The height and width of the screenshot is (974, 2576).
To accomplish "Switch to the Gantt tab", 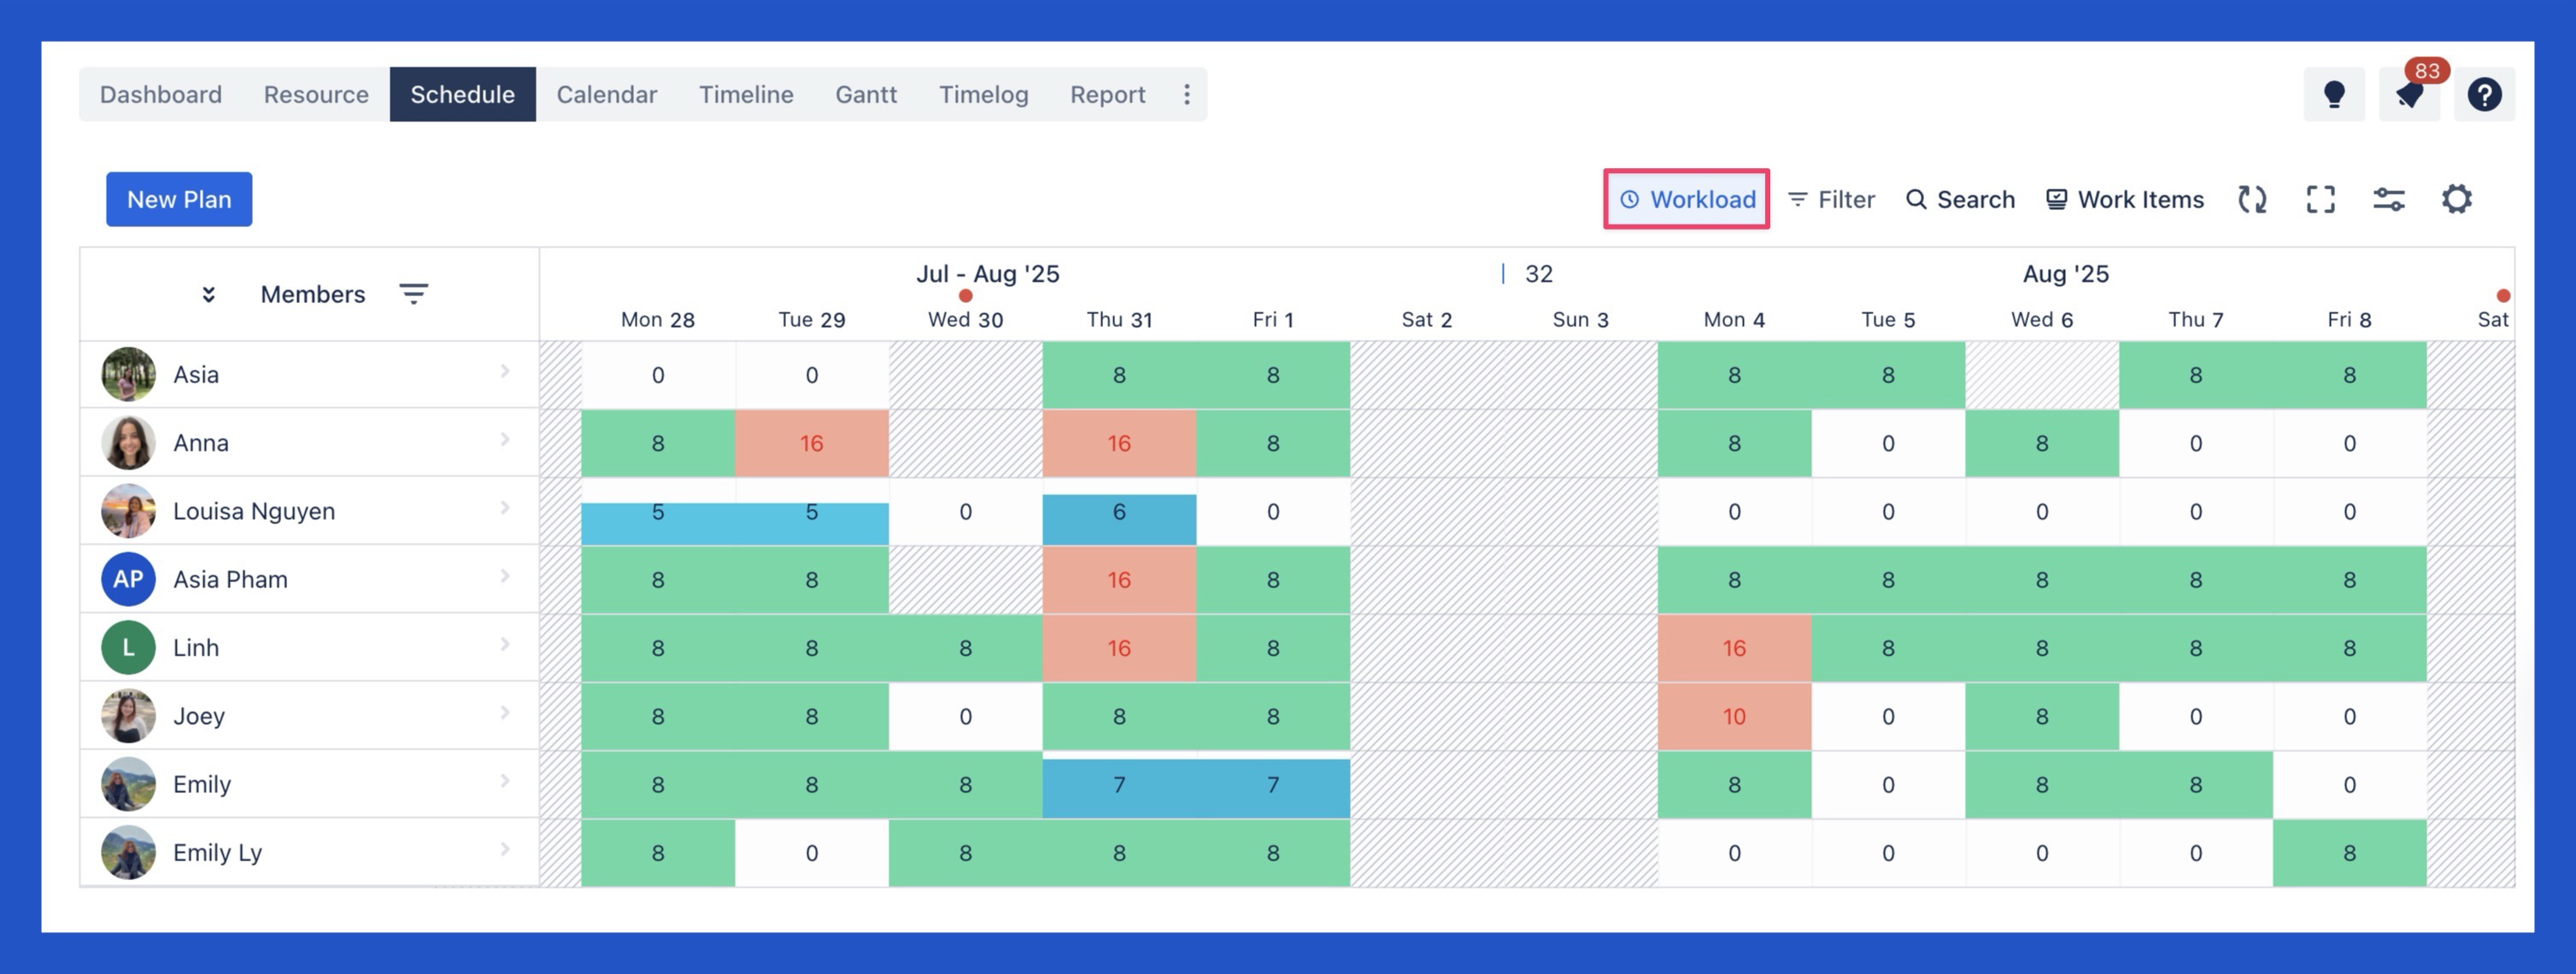I will (x=866, y=94).
